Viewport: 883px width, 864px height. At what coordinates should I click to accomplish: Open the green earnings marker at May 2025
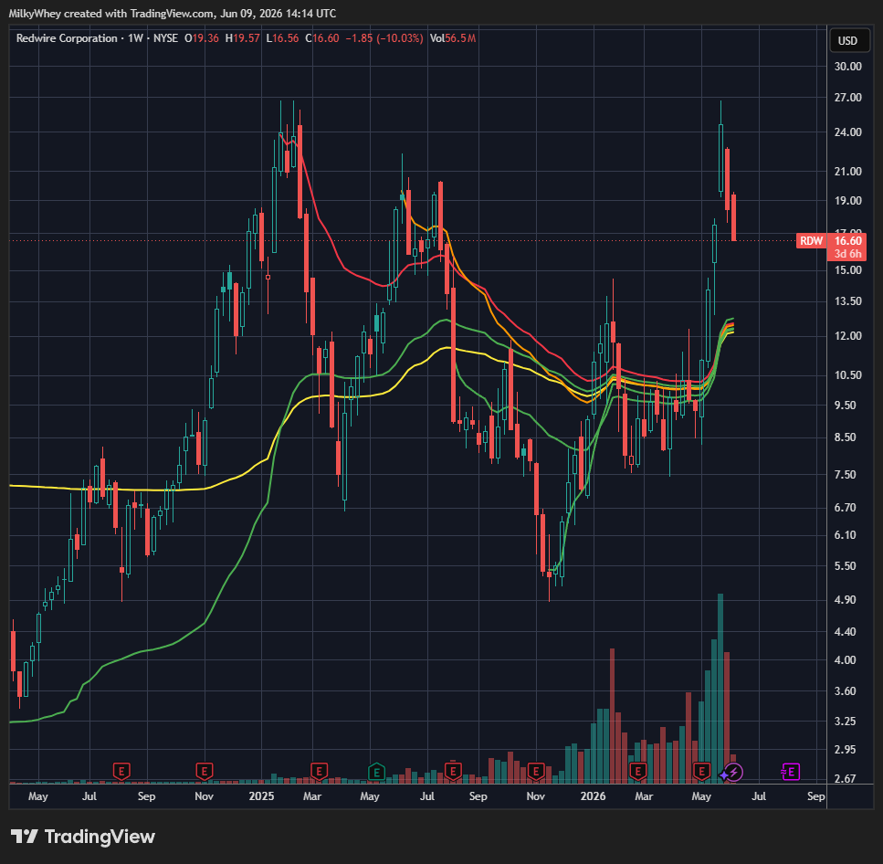click(x=376, y=771)
